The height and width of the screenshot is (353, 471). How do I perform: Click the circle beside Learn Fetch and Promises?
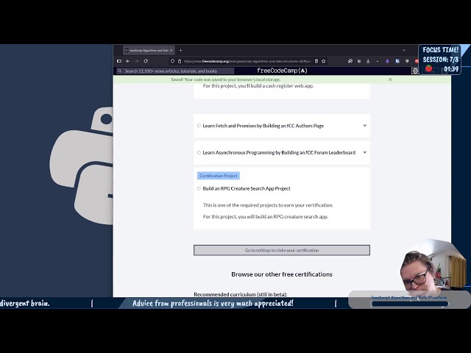pos(199,126)
